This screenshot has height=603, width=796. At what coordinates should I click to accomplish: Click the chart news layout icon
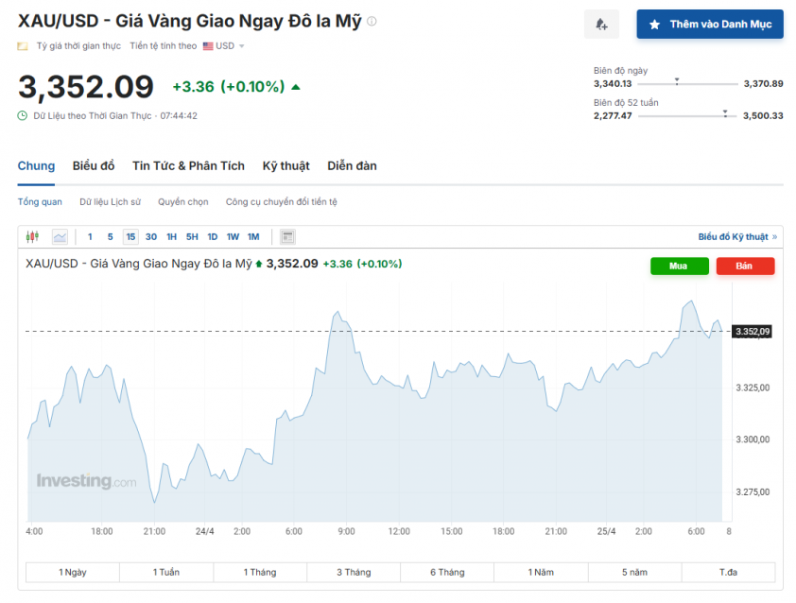287,237
